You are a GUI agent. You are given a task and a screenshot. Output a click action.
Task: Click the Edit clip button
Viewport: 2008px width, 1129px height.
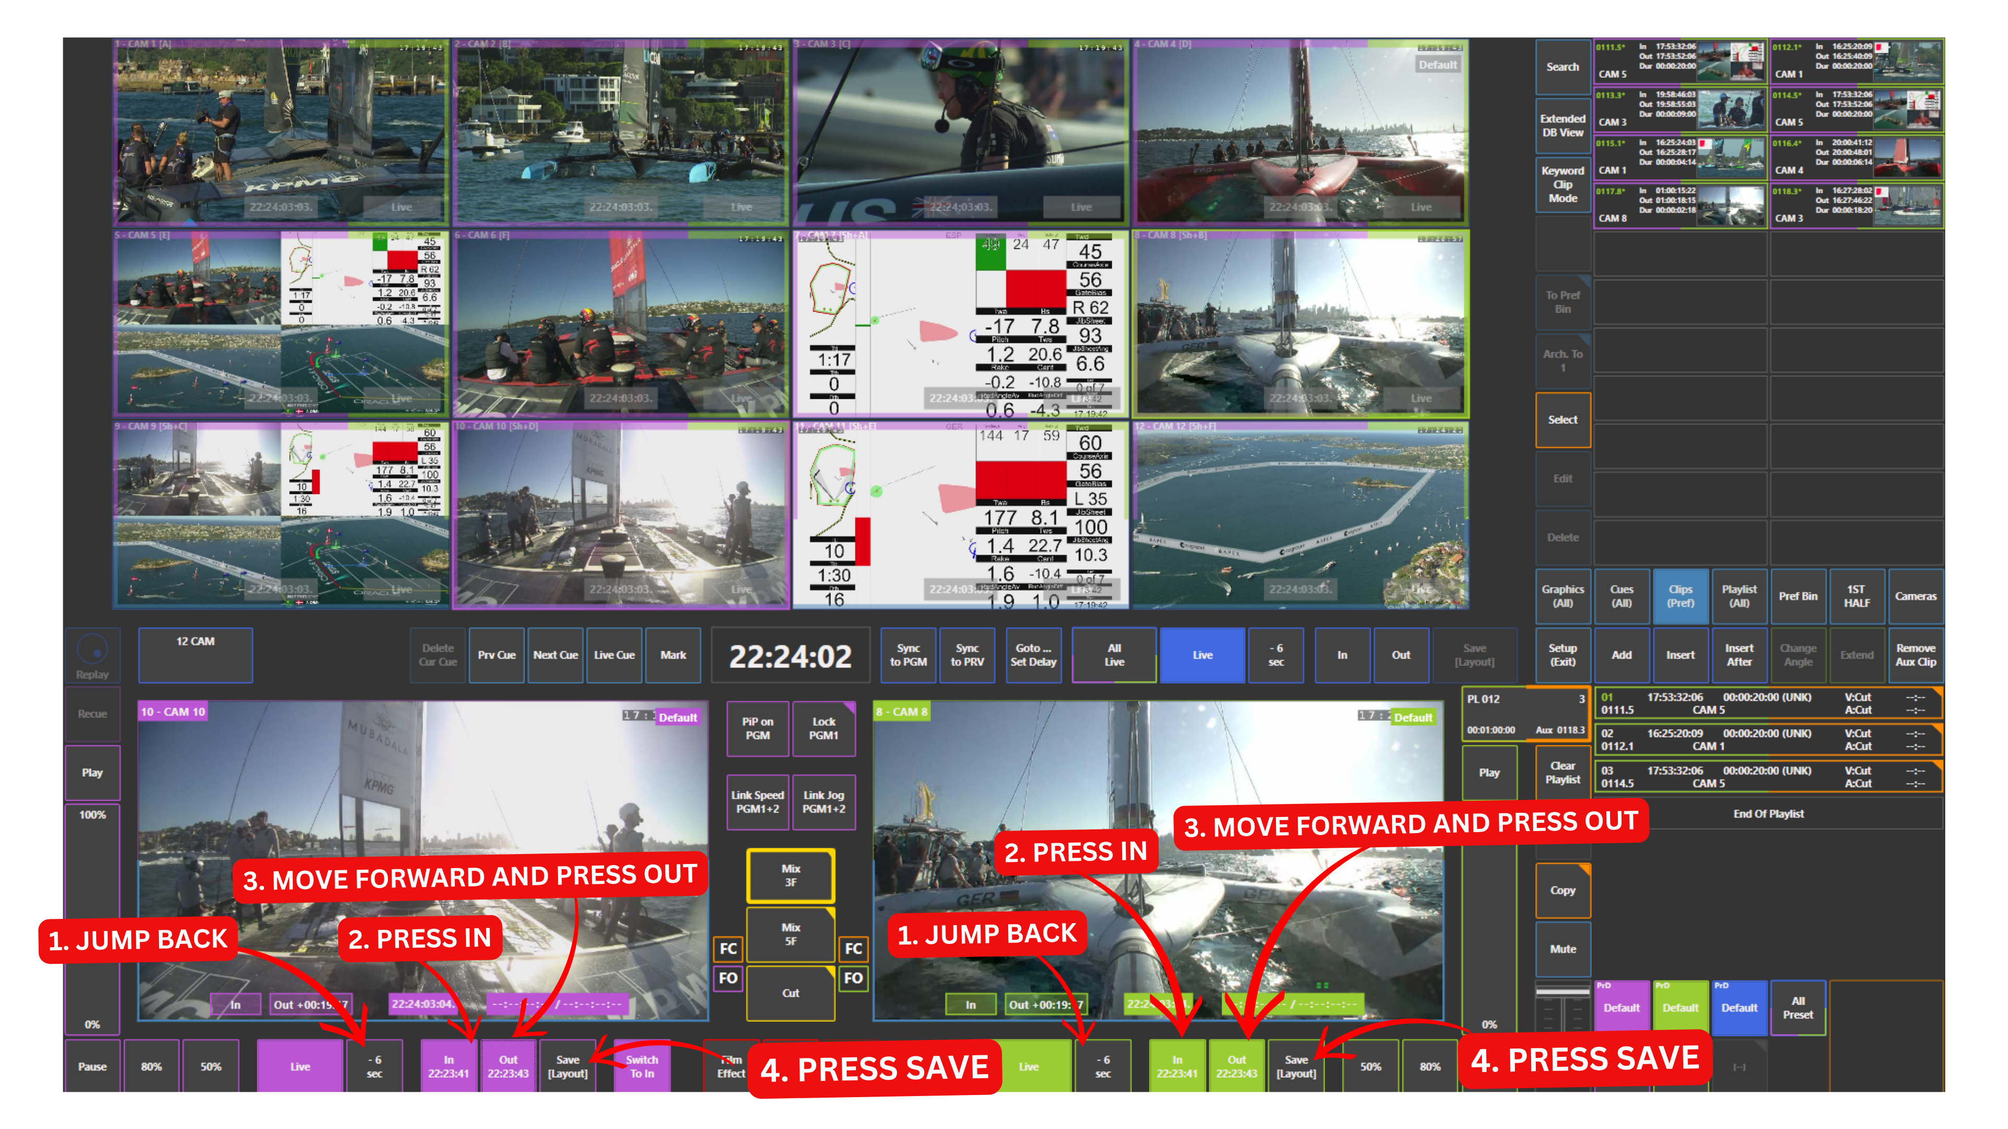[x=1562, y=478]
